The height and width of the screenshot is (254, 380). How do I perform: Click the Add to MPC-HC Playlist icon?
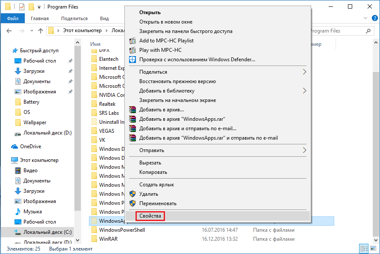pos(133,41)
